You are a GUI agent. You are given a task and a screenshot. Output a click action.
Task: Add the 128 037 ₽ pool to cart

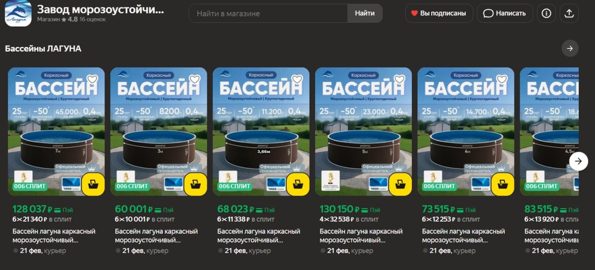pyautogui.click(x=93, y=184)
